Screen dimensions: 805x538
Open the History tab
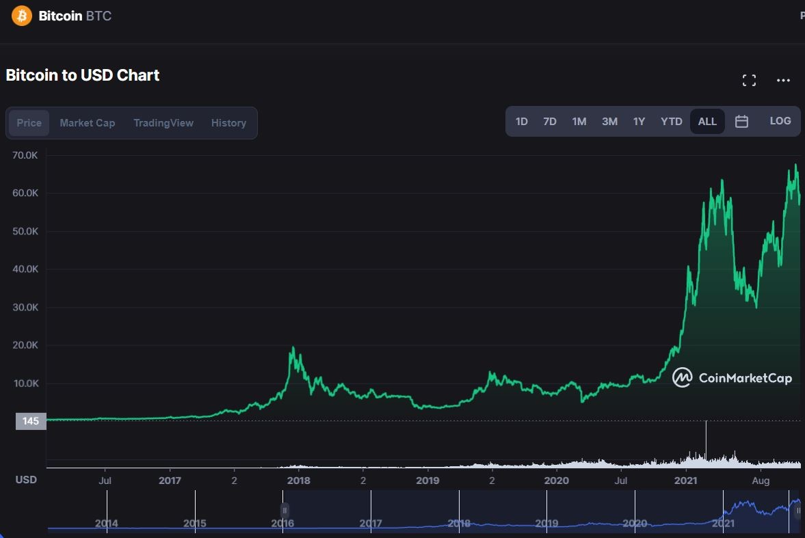[x=228, y=123]
